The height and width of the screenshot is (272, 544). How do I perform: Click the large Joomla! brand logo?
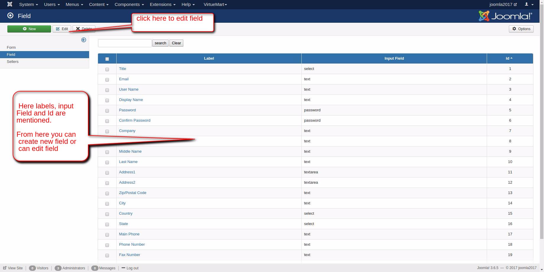pos(505,16)
